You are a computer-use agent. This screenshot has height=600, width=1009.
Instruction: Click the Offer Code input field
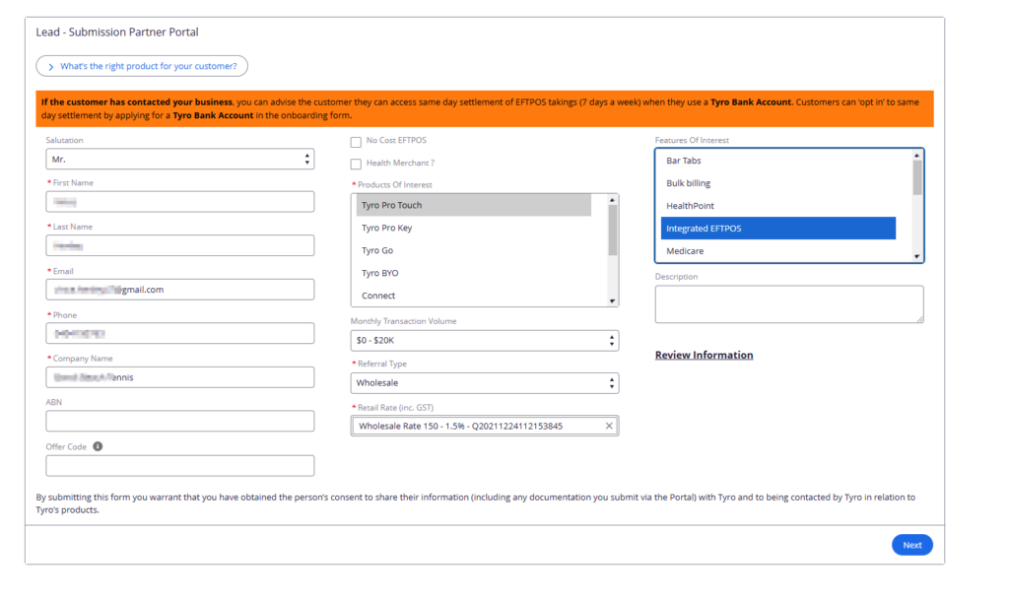point(180,466)
